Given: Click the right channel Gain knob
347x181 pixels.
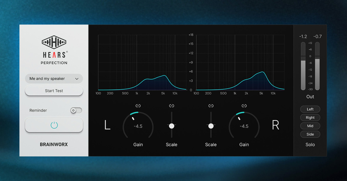Looking at the screenshot, I should [x=244, y=126].
